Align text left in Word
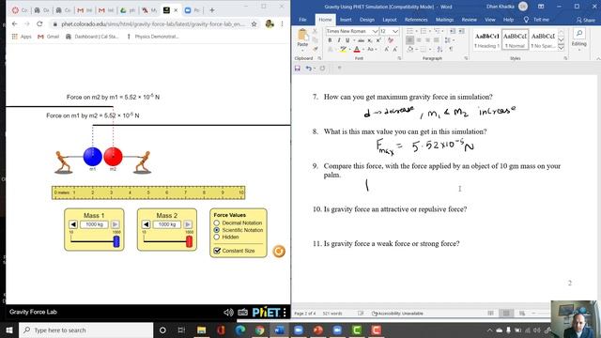The image size is (601, 338). pos(409,40)
